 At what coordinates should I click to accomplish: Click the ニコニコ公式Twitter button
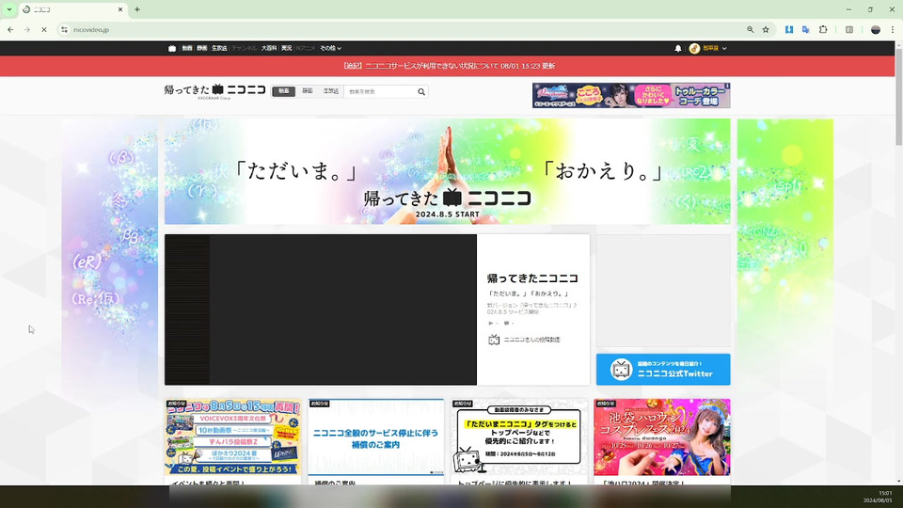click(663, 369)
